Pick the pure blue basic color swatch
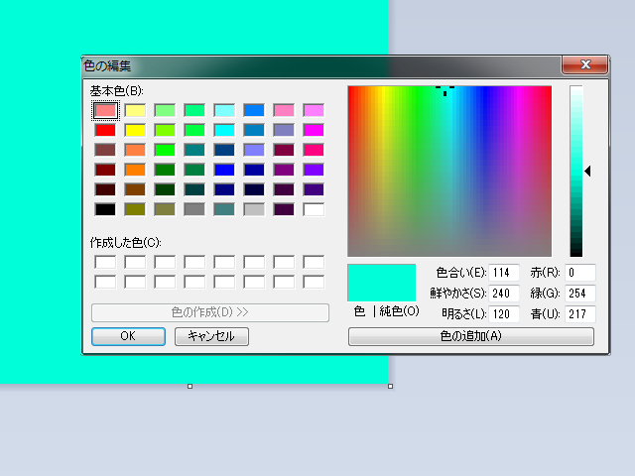 224,170
